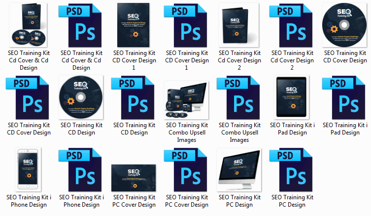Click 'Cd Cover Design 2' filename under PSD icon

[x=292, y=60]
